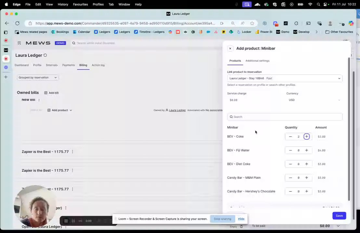Stop sharing the Loom screen recording

click(x=222, y=219)
